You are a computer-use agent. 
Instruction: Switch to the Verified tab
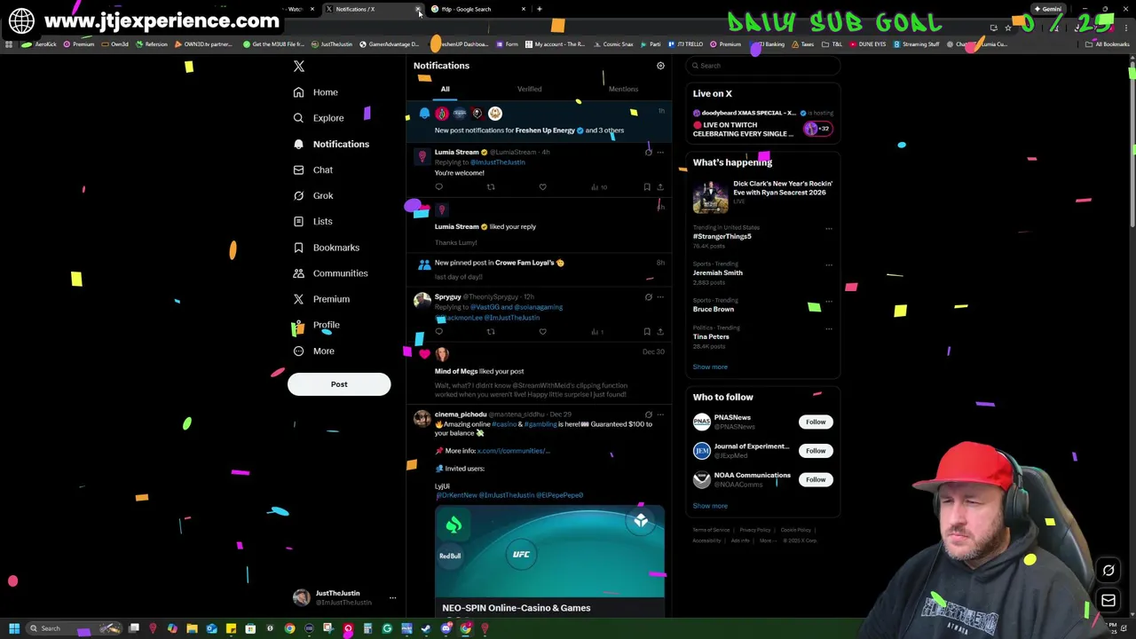coord(529,89)
